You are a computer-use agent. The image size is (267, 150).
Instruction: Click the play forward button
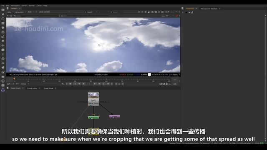pyautogui.click(x=95, y=84)
